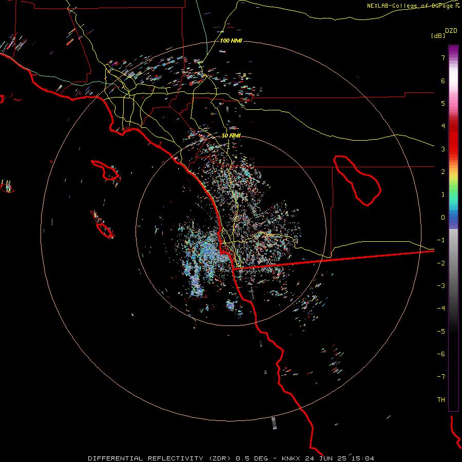Click the 6 value on color scale
This screenshot has height=462, width=462.
coord(443,81)
